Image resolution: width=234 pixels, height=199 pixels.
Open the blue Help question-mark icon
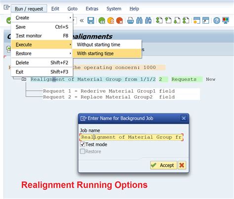[217, 21]
